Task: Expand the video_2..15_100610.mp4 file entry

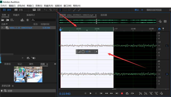Action: 2,28
